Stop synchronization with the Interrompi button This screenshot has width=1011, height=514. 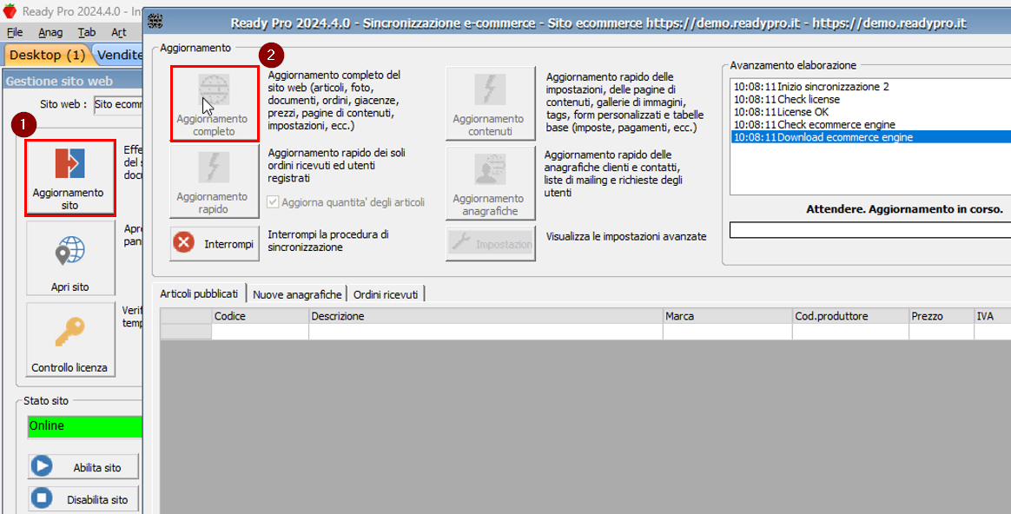(x=214, y=244)
